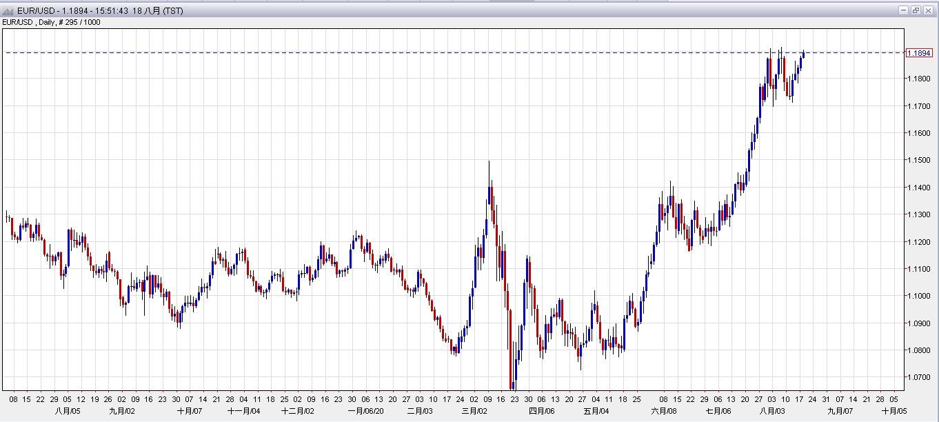Viewport: 939px width, 422px height.
Task: Click the 九月/07 date label
Action: (x=840, y=411)
